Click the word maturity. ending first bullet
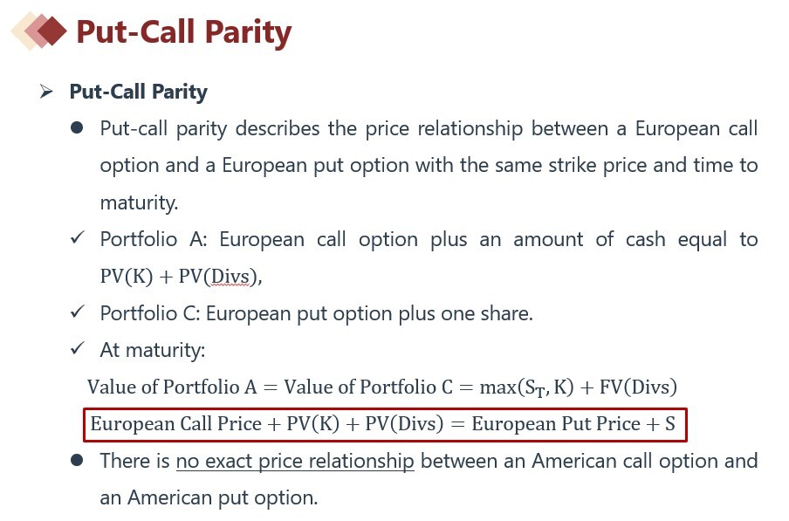789x521 pixels. pos(140,203)
